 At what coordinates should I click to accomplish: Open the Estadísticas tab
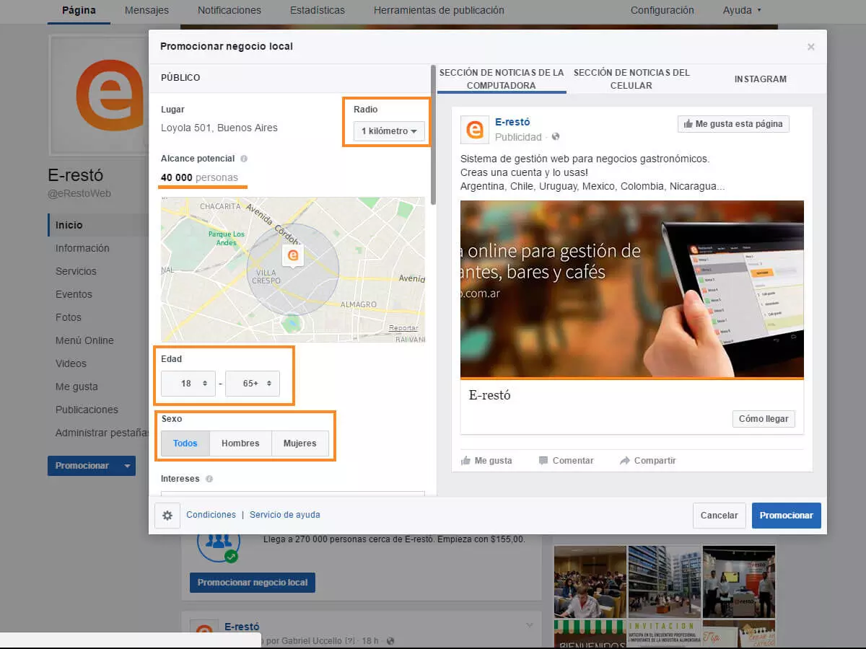(318, 11)
